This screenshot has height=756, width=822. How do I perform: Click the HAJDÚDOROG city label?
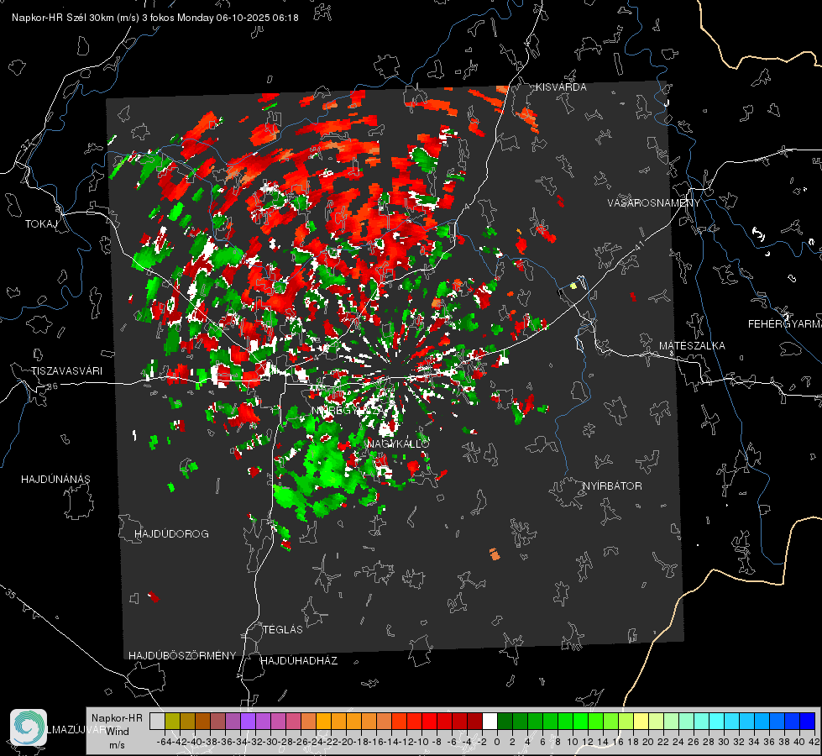(x=171, y=534)
